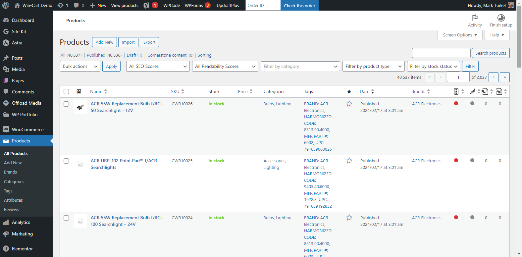Open the All Readability Scores dropdown

225,66
